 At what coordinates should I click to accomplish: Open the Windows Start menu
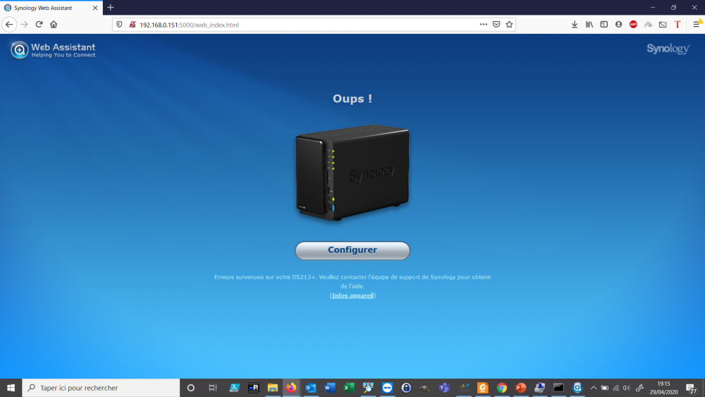pos(11,388)
